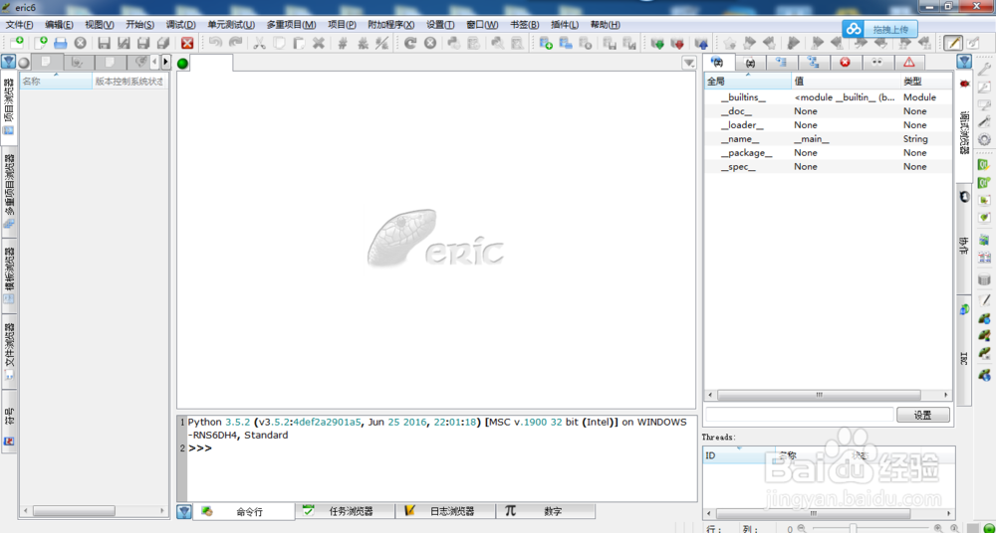The width and height of the screenshot is (996, 533).
Task: Sort by the 类型 column header
Action: pos(926,82)
